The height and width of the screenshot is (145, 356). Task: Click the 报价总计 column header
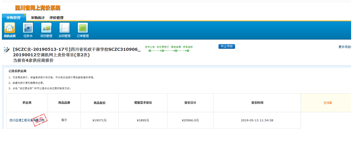pos(190,103)
